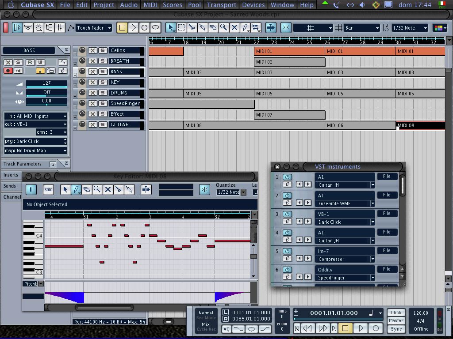Toggle the Key Editor SOLO button
This screenshot has height=339, width=453.
[x=48, y=189]
